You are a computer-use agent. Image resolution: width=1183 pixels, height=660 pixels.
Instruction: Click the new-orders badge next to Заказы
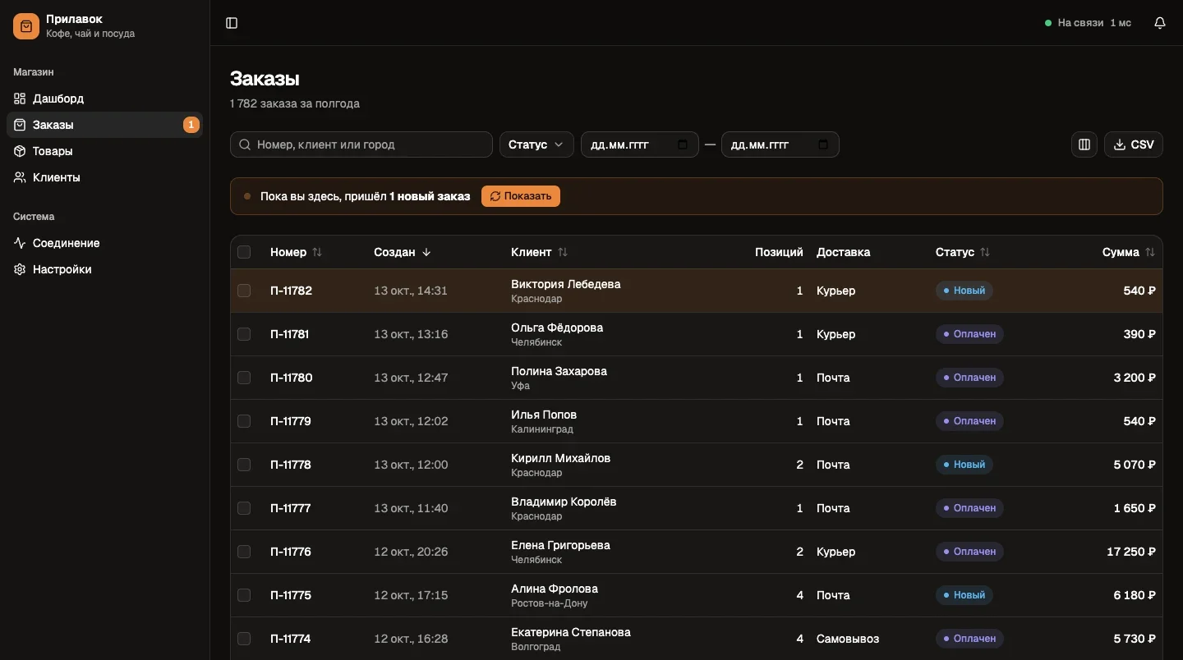[x=191, y=125]
